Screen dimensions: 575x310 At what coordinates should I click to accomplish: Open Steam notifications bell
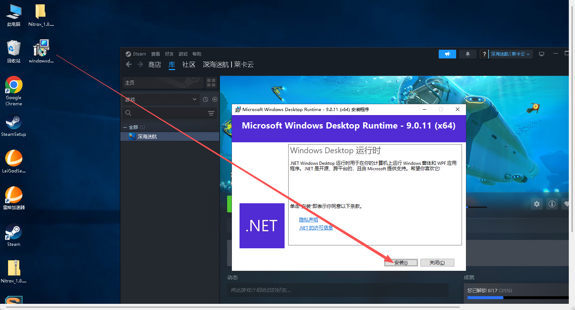pos(467,54)
